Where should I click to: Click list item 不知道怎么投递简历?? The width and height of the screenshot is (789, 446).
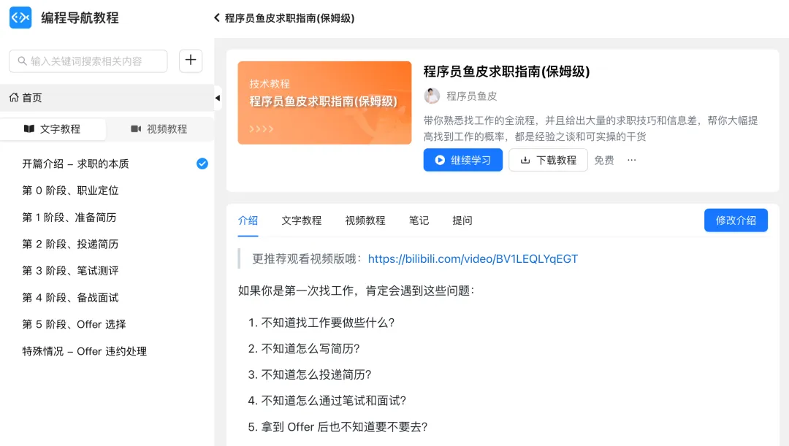point(316,374)
